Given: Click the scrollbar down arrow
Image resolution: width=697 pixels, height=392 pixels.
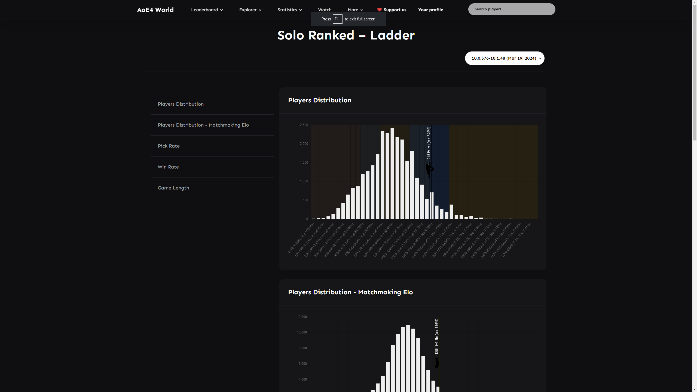Looking at the screenshot, I should (x=695, y=390).
